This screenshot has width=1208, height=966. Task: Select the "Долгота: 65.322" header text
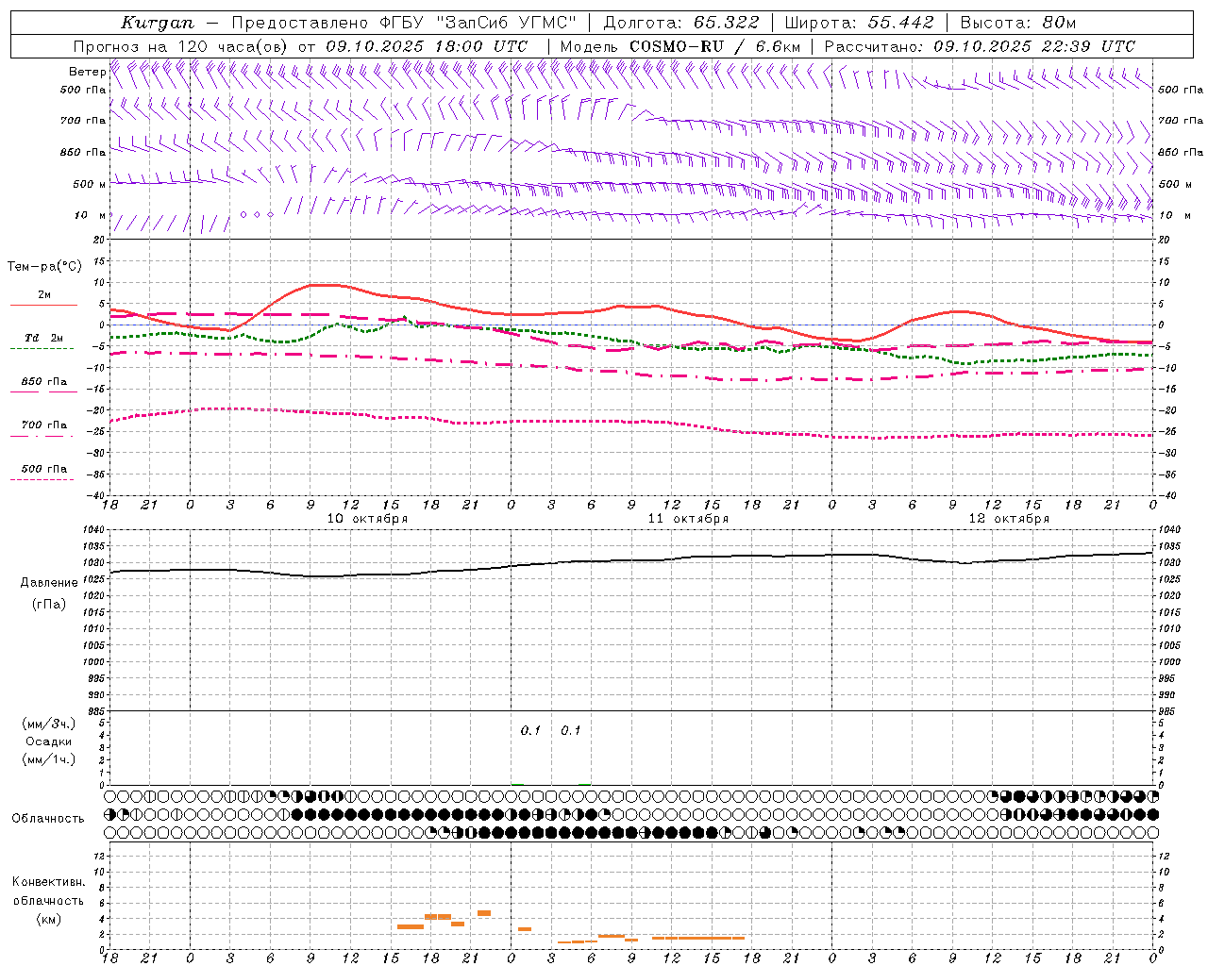click(x=680, y=23)
